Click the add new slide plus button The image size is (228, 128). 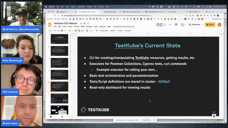tap(50, 31)
